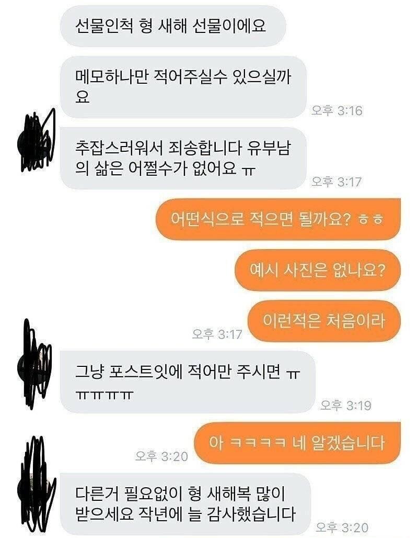Tap the orange '어떤식으로 적으면 될까요?' bubble
Screen dimensions: 418x538
[x=278, y=219]
